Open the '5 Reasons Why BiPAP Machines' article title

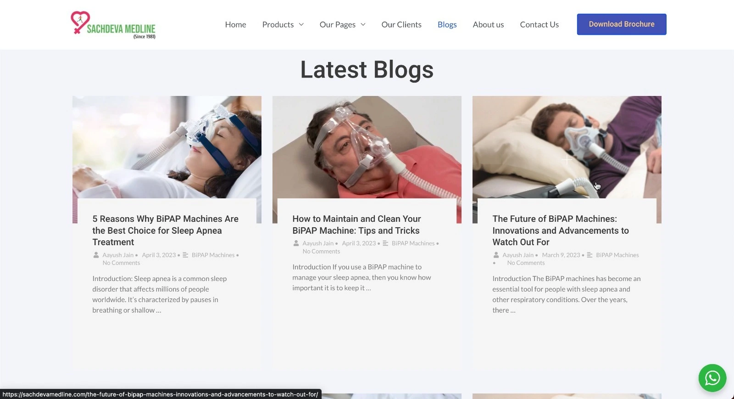point(166,230)
